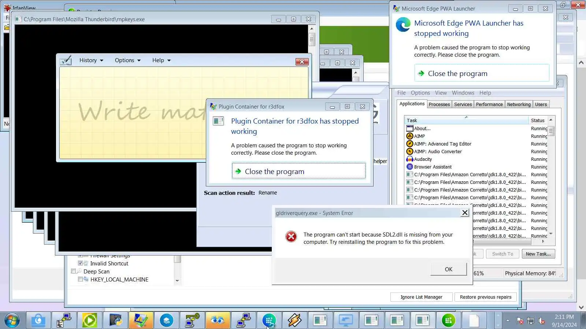
Task: Click the Action Center flag icon in tray
Action: tap(520, 321)
